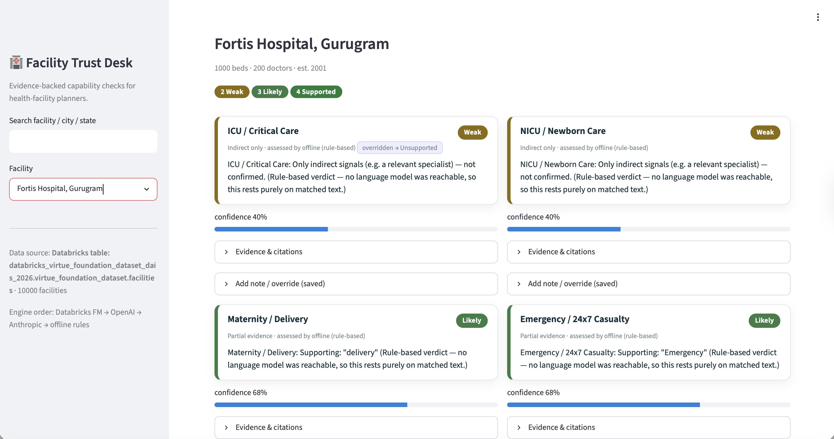Click the Weak badge on ICU / Critical Care

coord(472,132)
